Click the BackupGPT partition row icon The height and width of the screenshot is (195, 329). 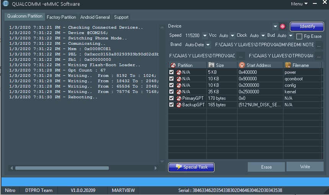click(x=179, y=105)
